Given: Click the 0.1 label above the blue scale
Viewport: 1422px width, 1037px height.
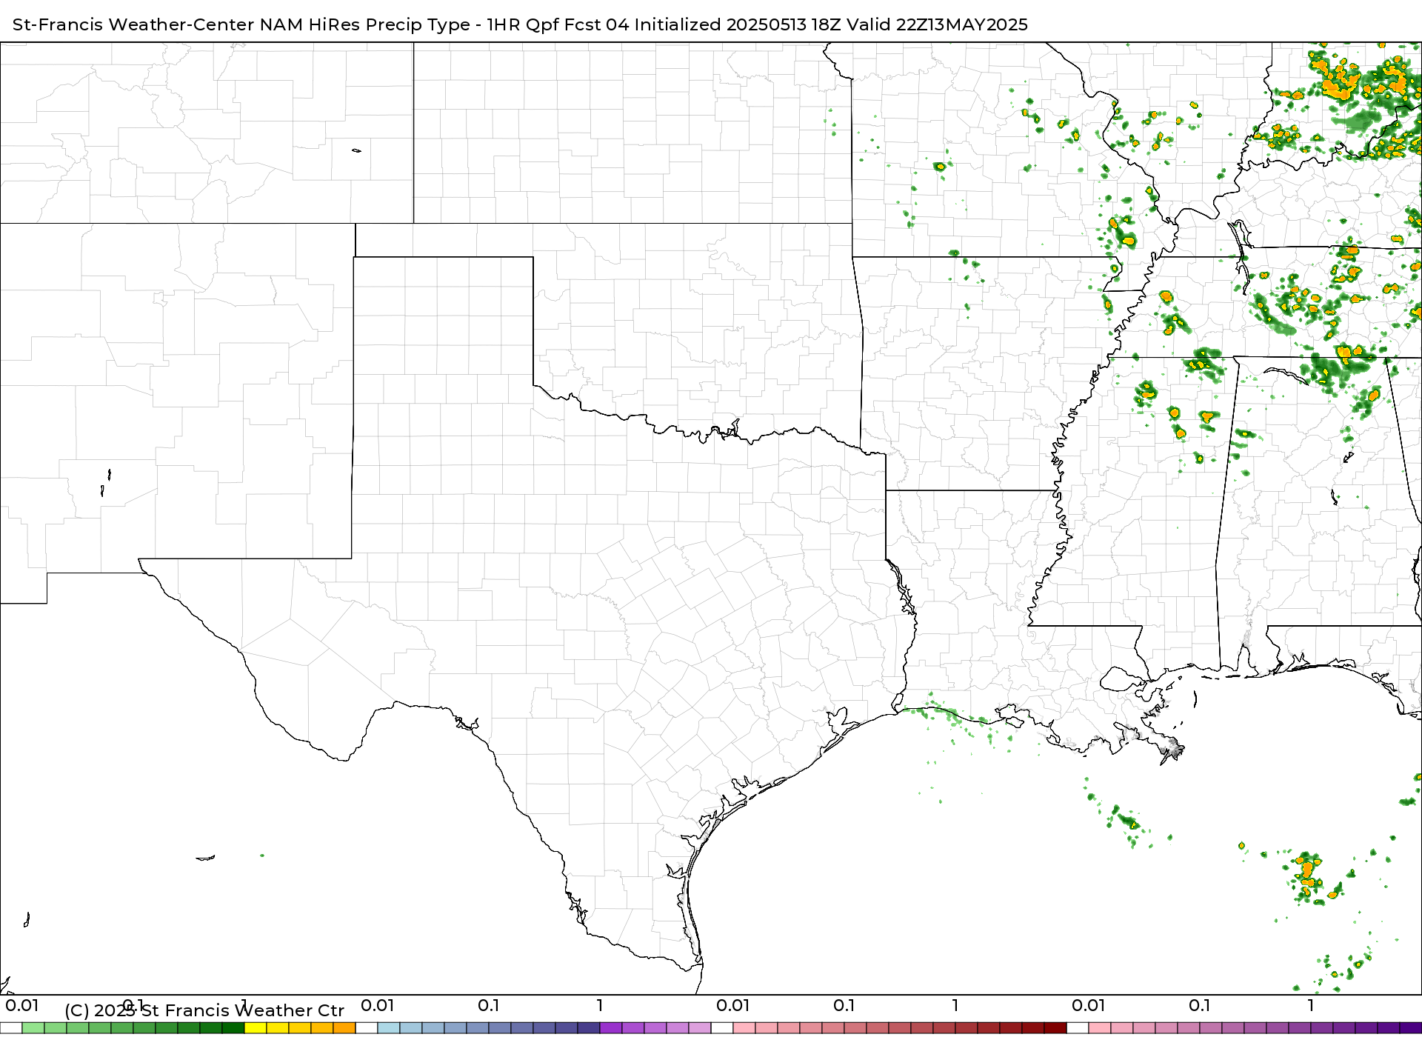Looking at the screenshot, I should 489,1005.
